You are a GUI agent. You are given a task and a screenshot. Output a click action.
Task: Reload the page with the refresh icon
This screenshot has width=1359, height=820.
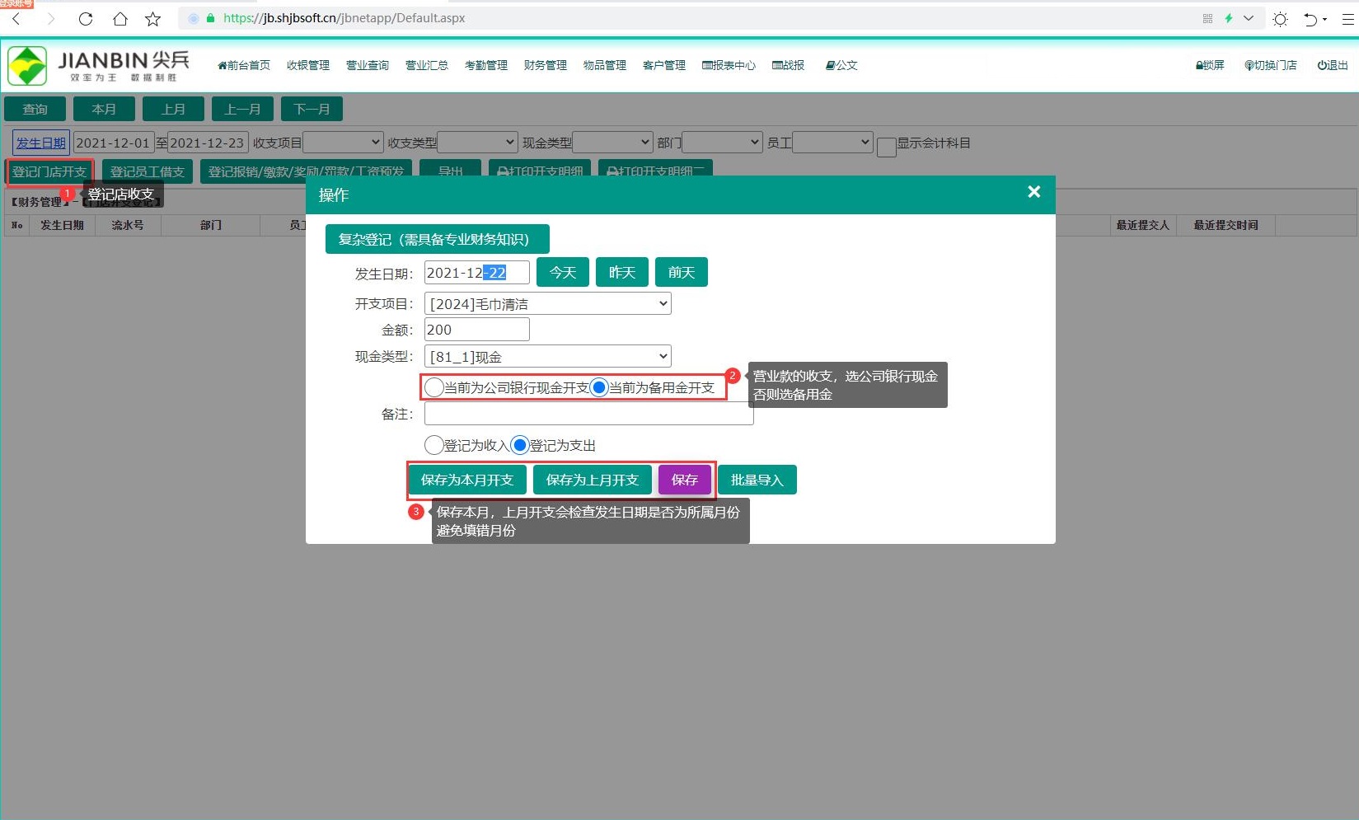[x=85, y=18]
